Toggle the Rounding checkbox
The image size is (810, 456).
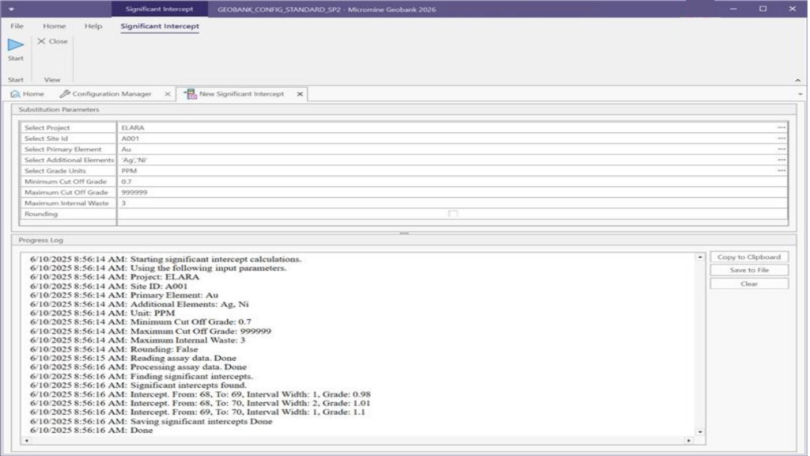click(452, 214)
